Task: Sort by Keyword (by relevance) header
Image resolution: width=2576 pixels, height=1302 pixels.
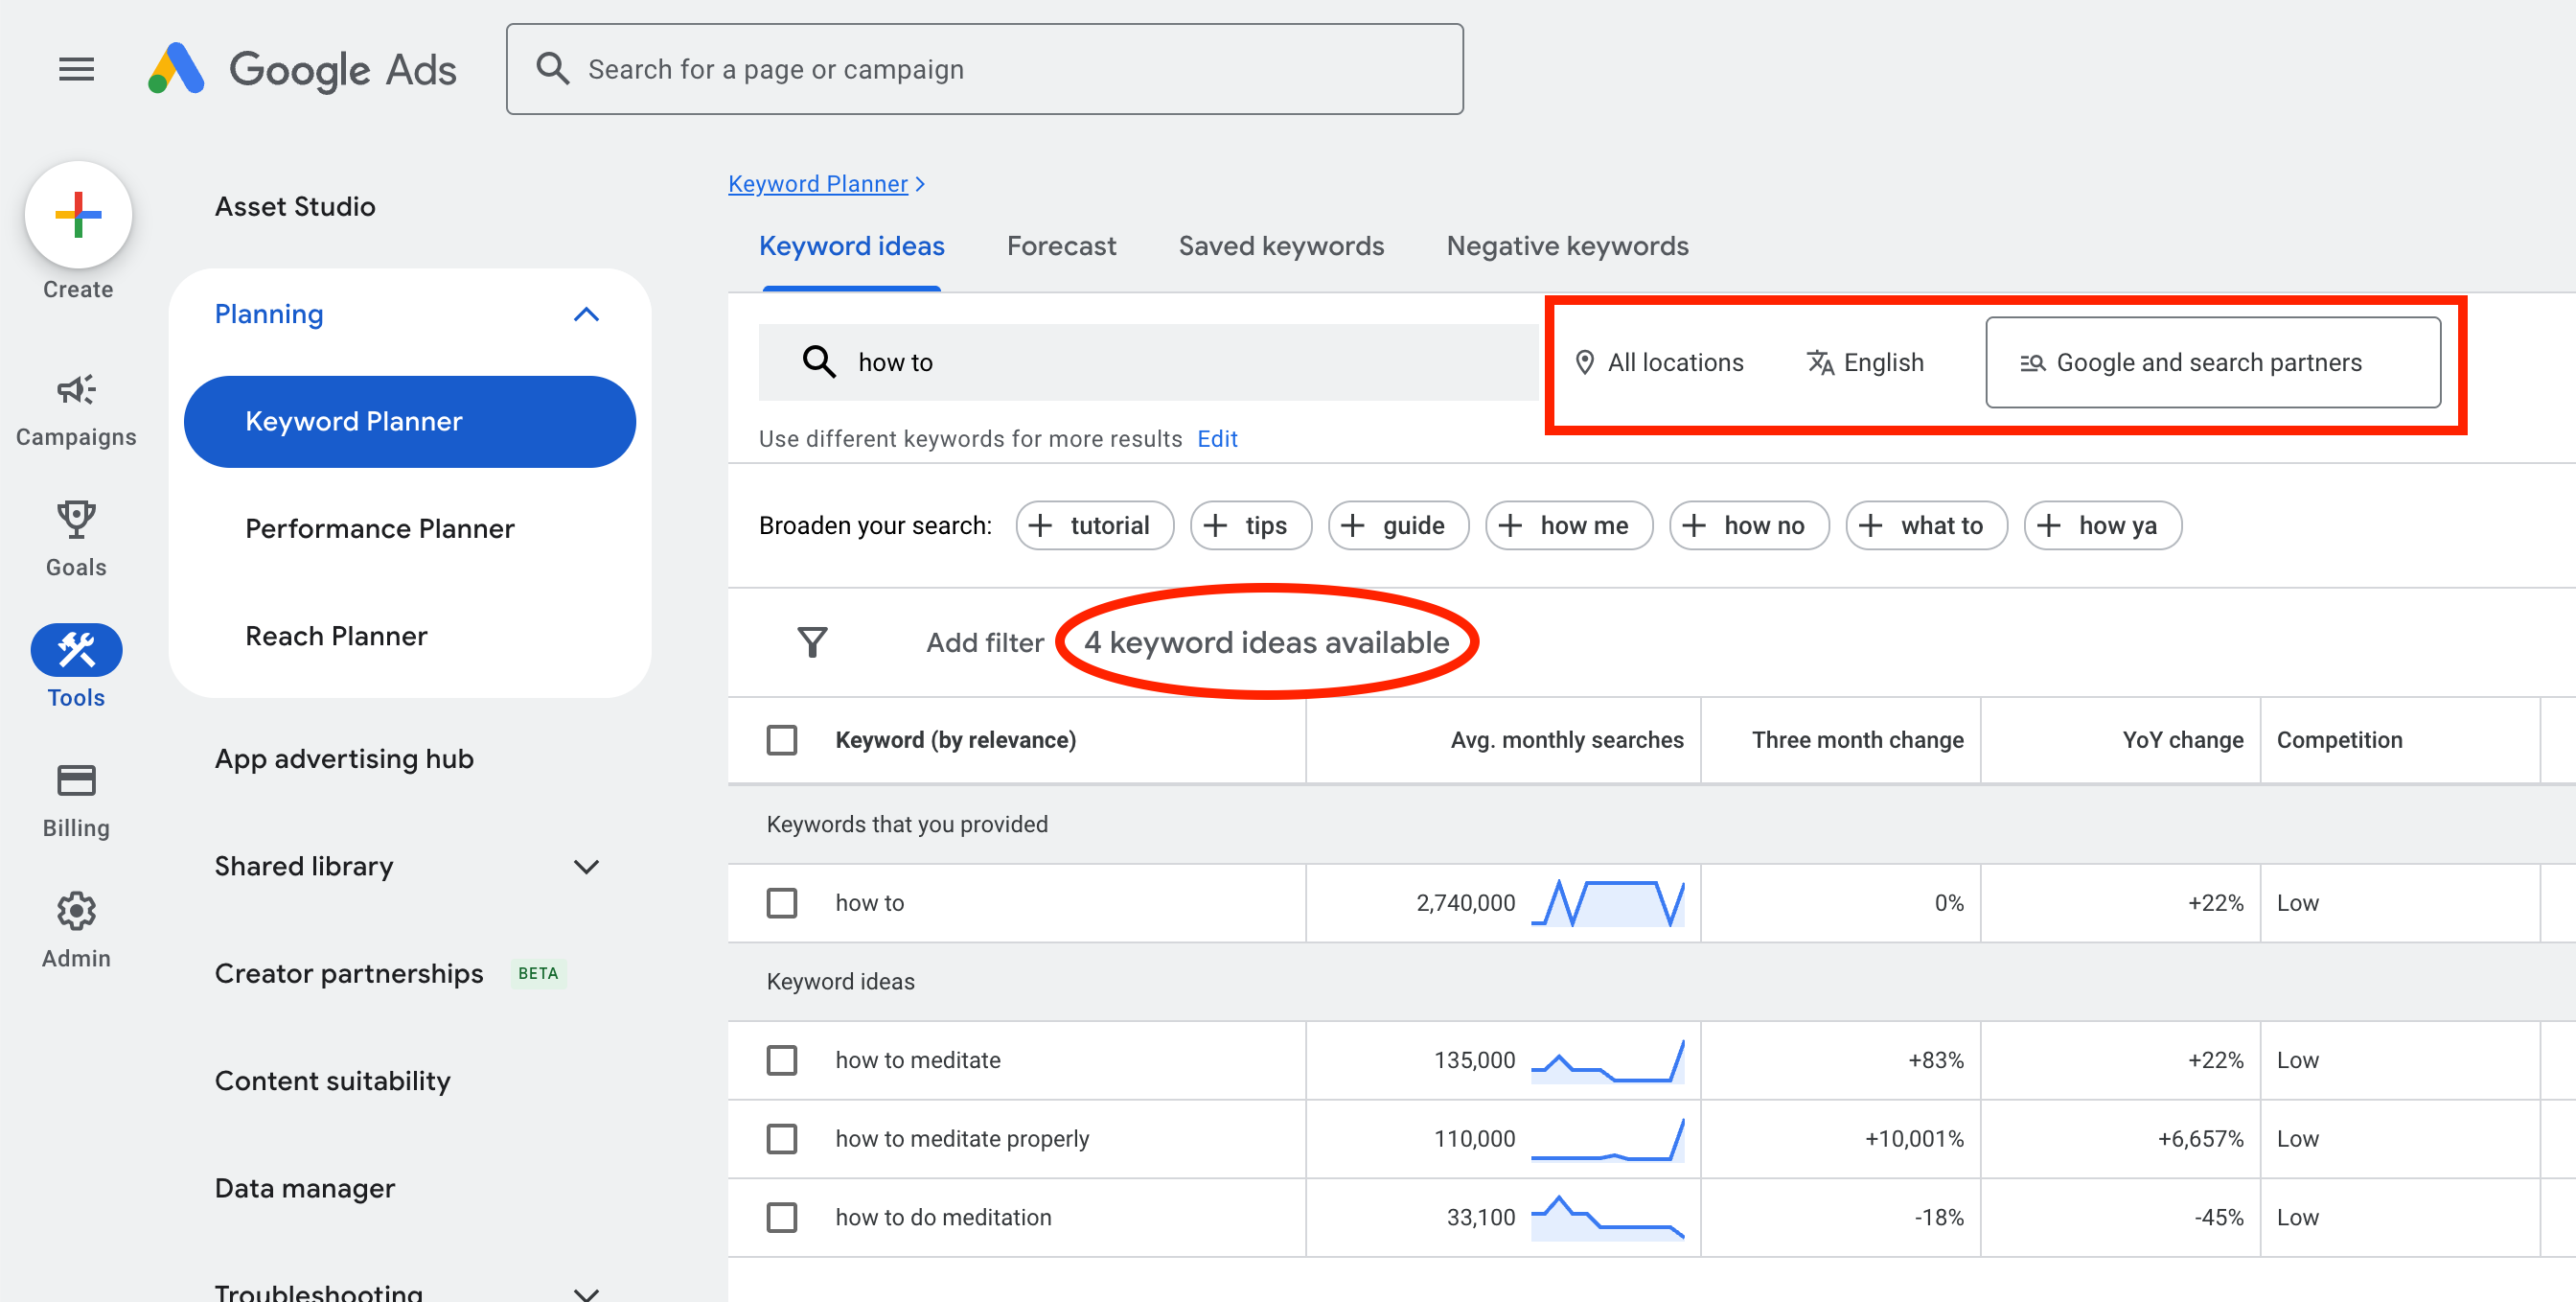Action: 955,739
